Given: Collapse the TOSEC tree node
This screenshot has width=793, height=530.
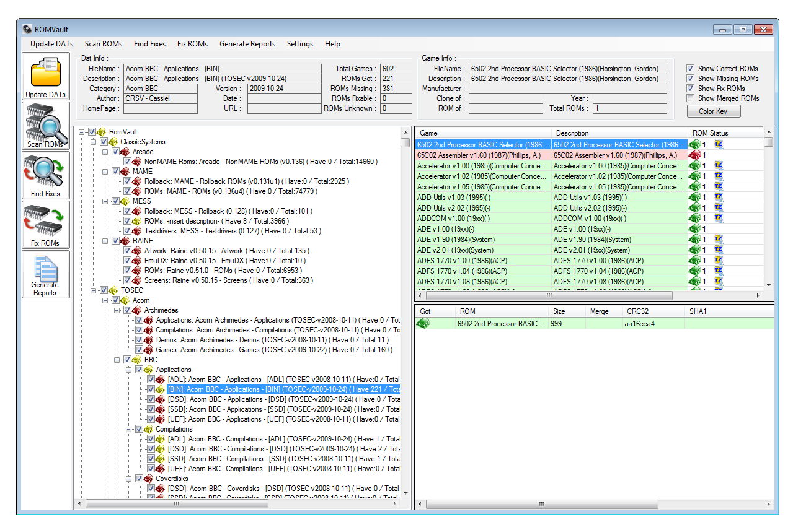Looking at the screenshot, I should pyautogui.click(x=94, y=290).
